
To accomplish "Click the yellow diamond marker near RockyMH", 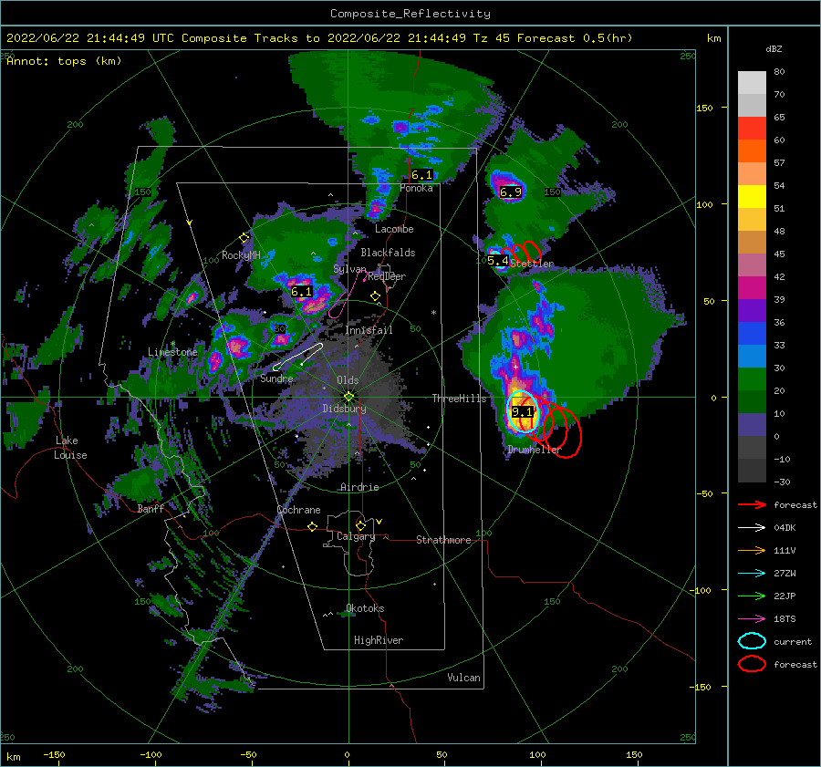I will coord(244,238).
